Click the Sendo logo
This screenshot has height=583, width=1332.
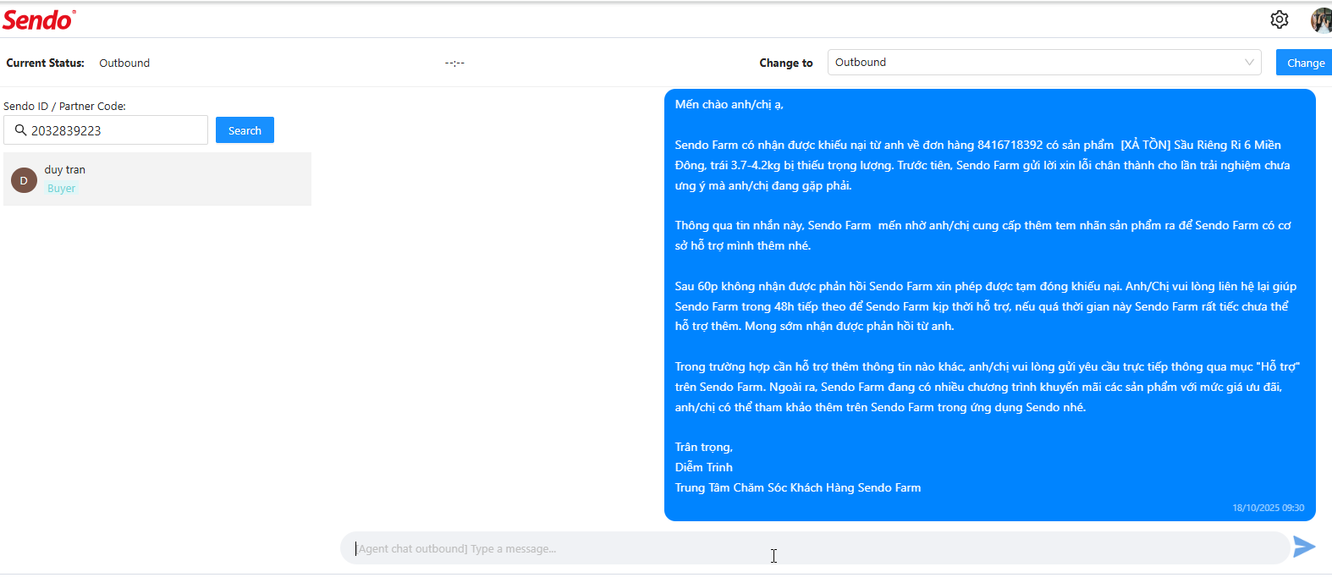click(39, 19)
